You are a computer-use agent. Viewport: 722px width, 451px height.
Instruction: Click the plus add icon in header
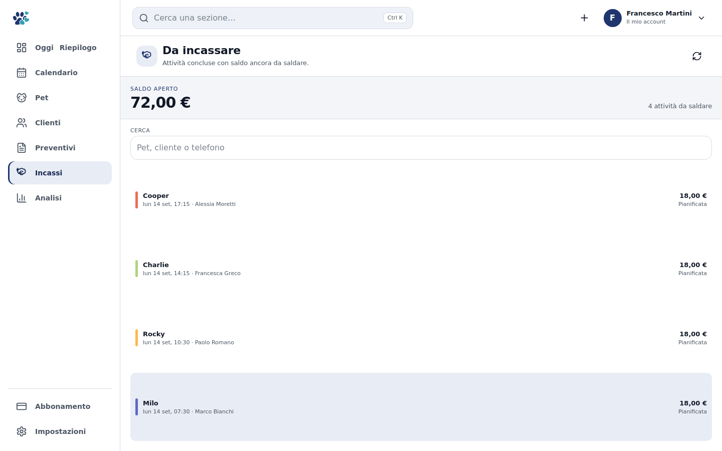tap(584, 18)
